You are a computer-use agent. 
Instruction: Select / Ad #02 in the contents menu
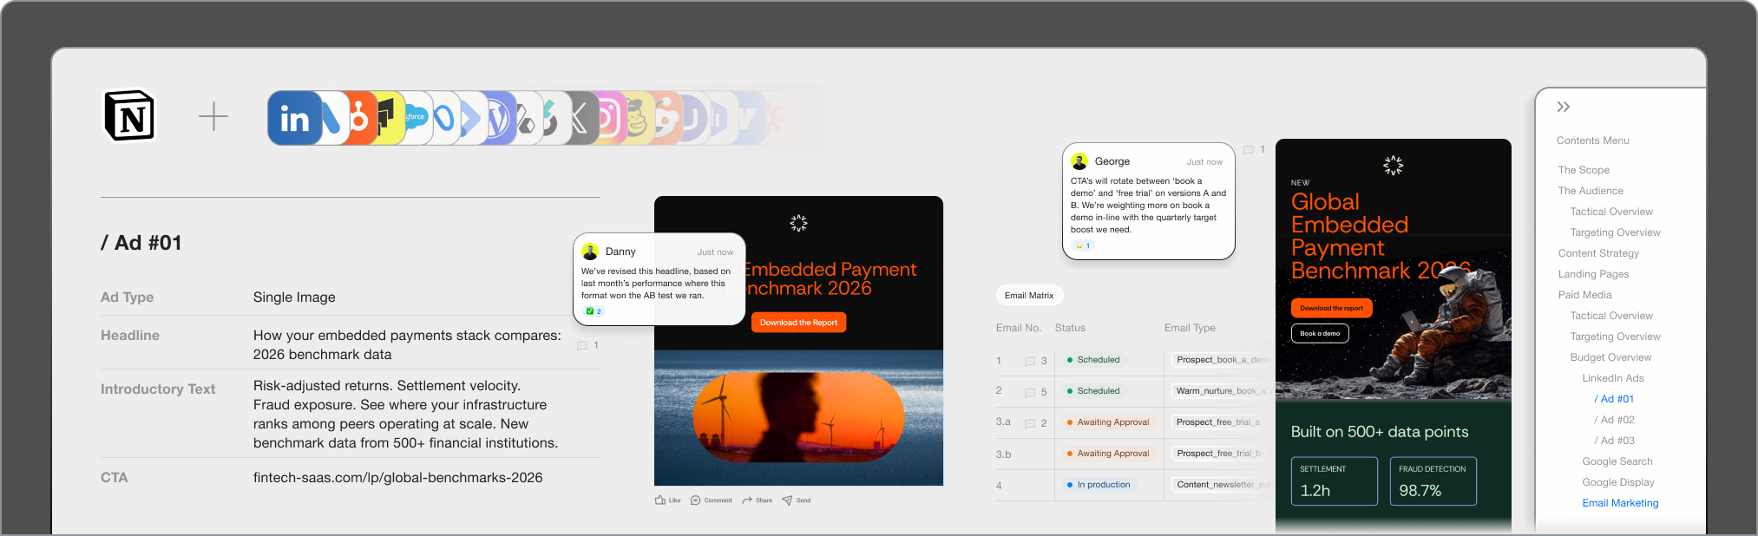coord(1614,420)
